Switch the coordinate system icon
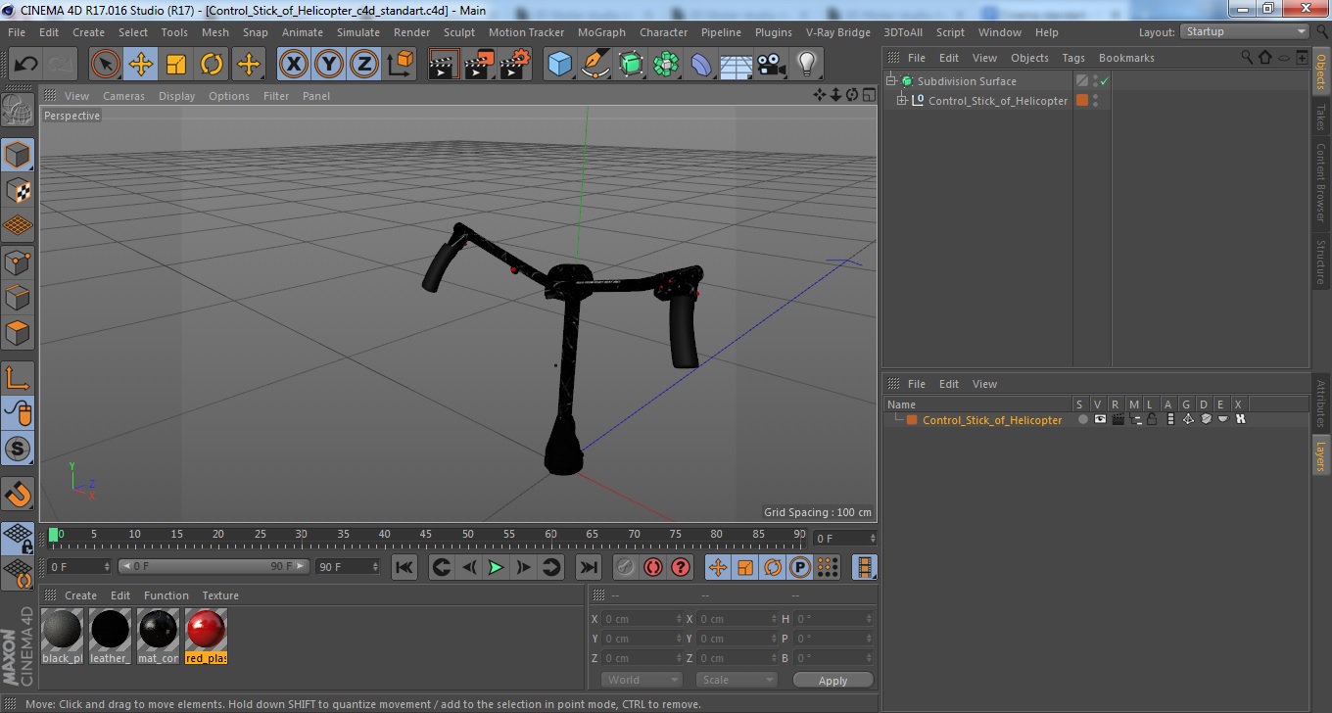Viewport: 1332px width, 713px height. (400, 65)
